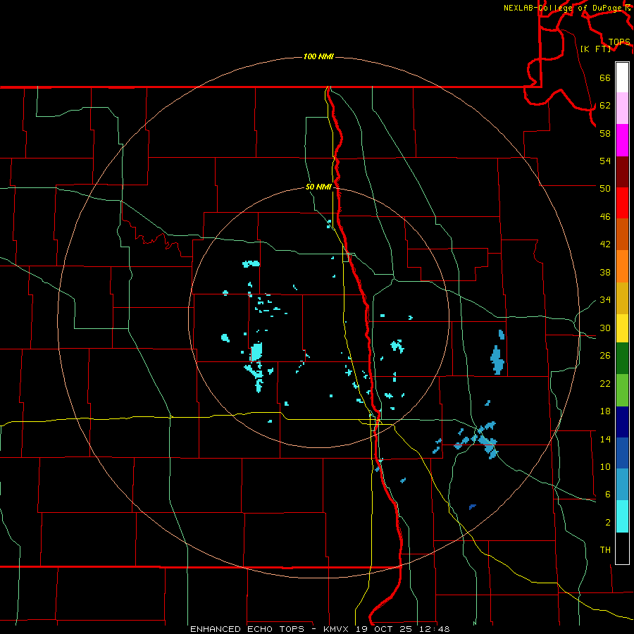Click the ENHANCED ECHO TOPS caption
Viewport: 634px width, 634px height.
point(247,629)
